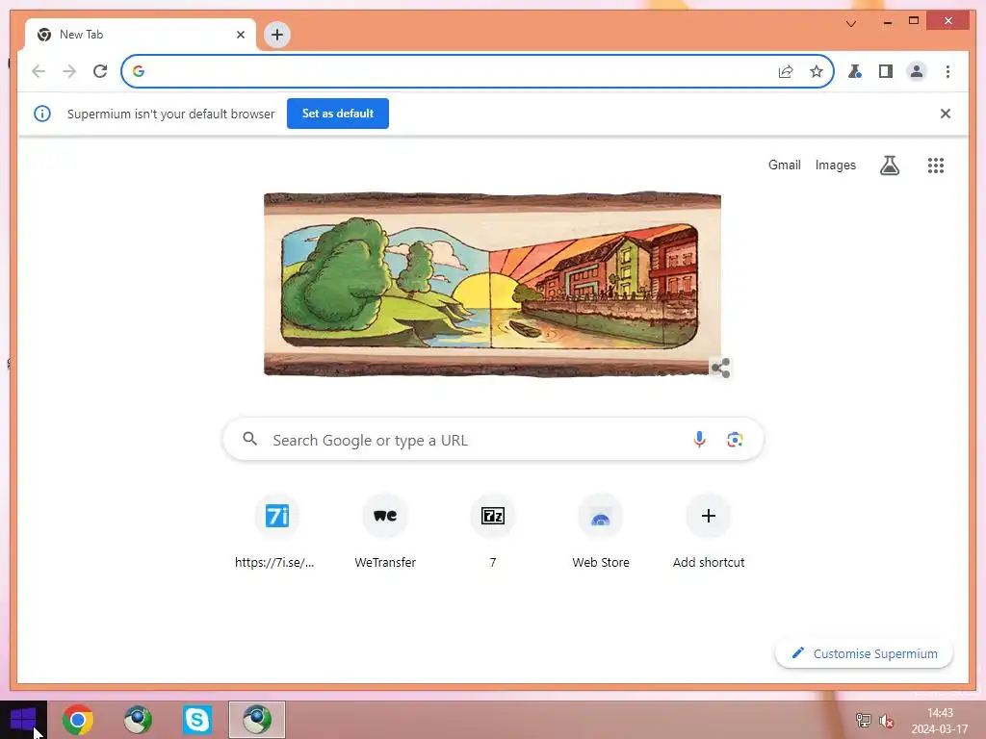Close the New Tab tab
Image resolution: width=986 pixels, height=739 pixels.
coord(240,35)
